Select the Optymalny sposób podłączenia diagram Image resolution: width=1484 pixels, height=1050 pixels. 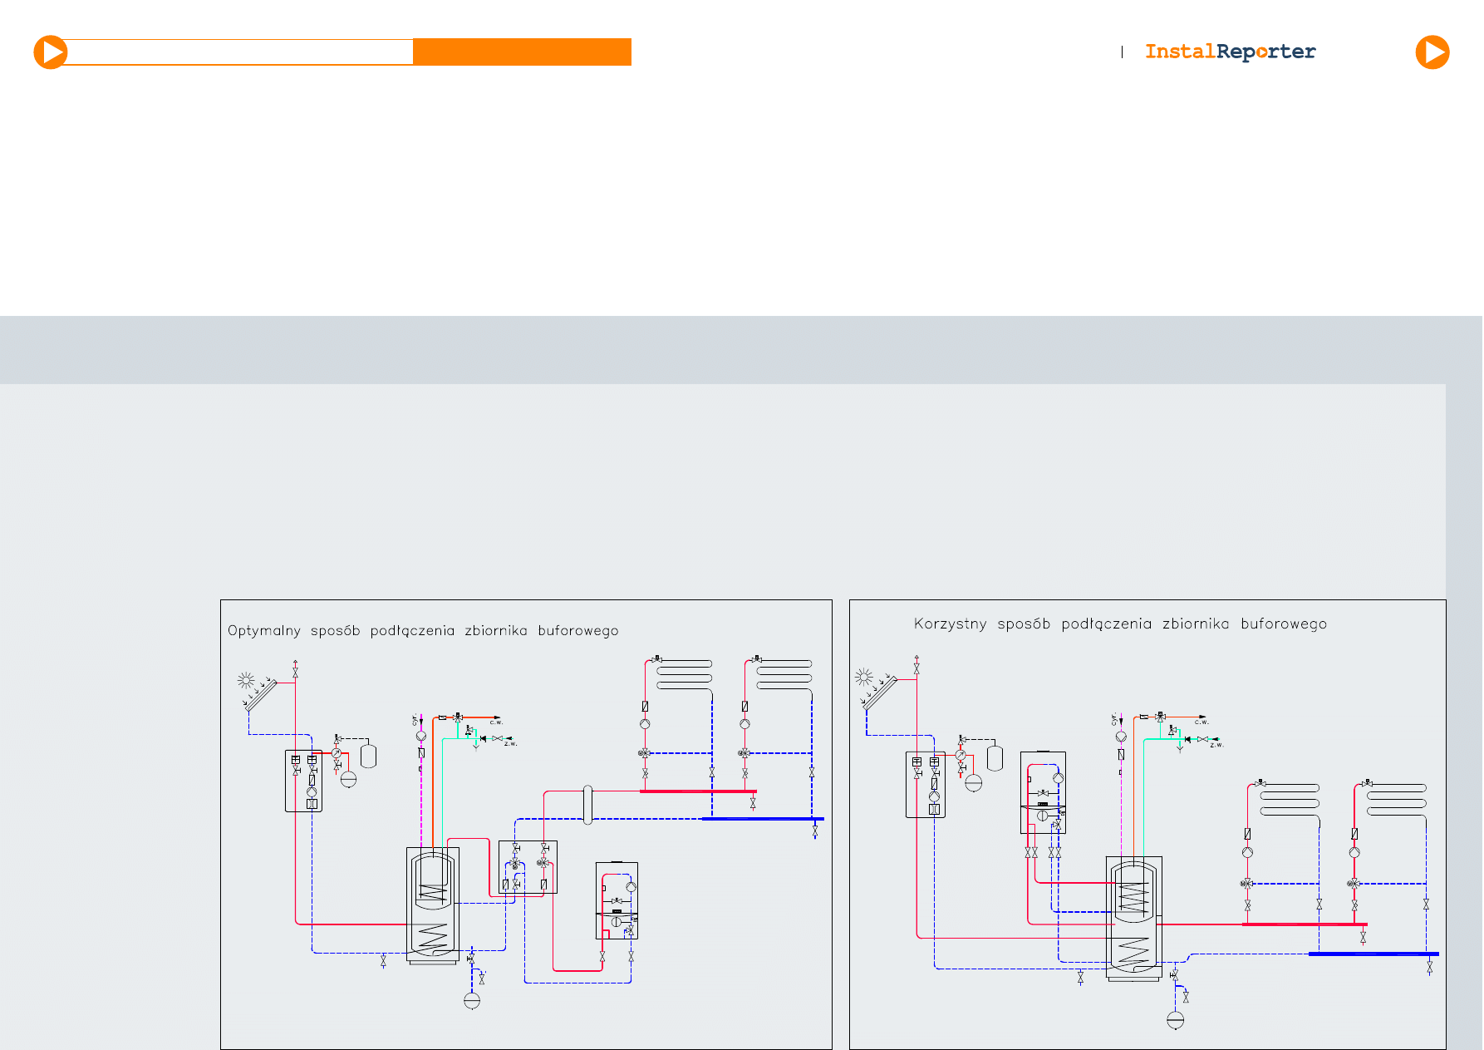(526, 824)
